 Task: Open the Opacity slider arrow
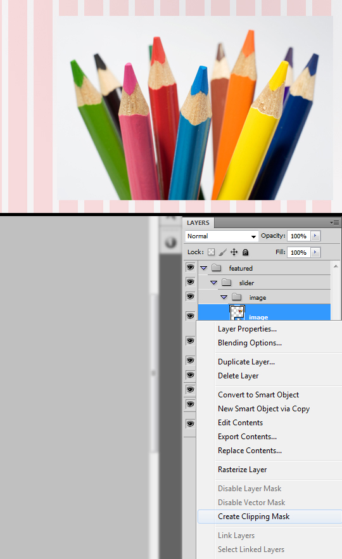pos(315,236)
